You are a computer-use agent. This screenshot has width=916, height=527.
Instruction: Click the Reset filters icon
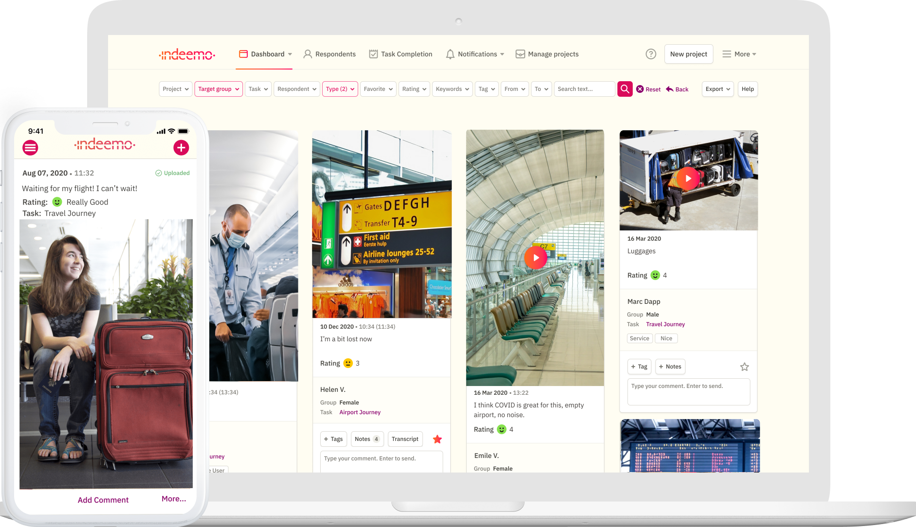click(640, 89)
